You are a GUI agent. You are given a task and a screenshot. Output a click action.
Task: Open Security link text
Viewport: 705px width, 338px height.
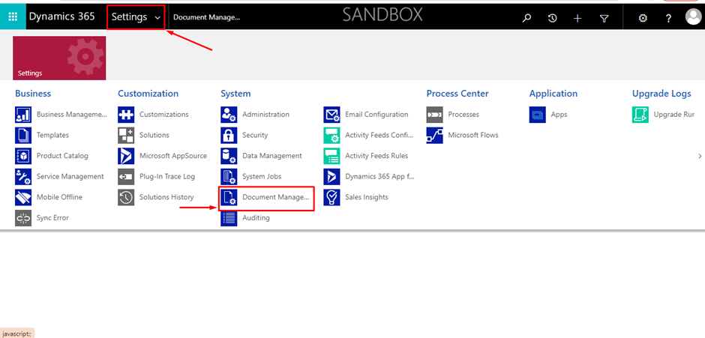pos(255,136)
